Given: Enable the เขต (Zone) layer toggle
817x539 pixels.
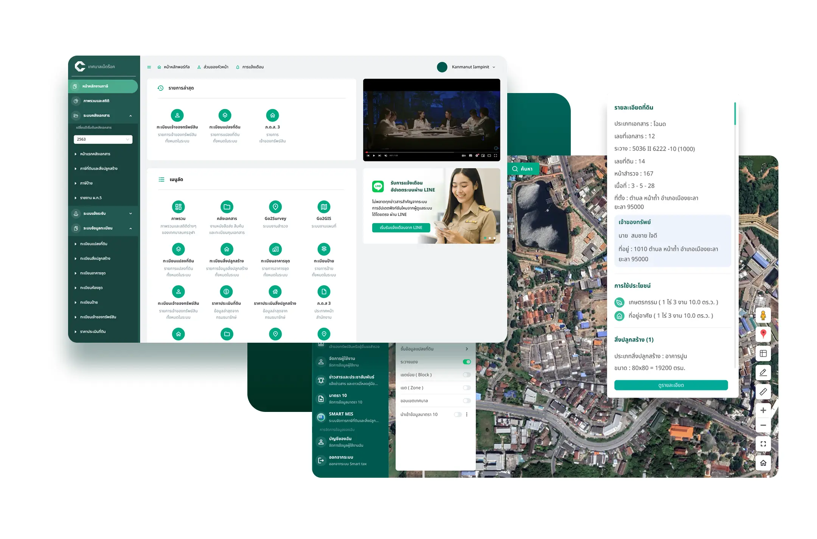Looking at the screenshot, I should coord(467,388).
